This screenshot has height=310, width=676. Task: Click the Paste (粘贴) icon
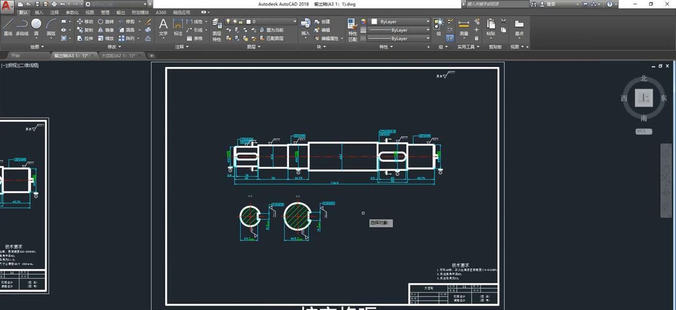[x=491, y=26]
